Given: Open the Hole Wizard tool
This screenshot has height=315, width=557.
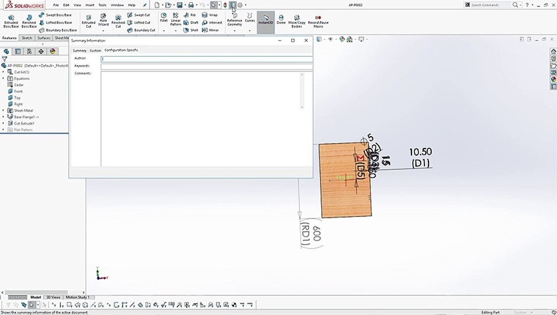Looking at the screenshot, I should [x=103, y=21].
